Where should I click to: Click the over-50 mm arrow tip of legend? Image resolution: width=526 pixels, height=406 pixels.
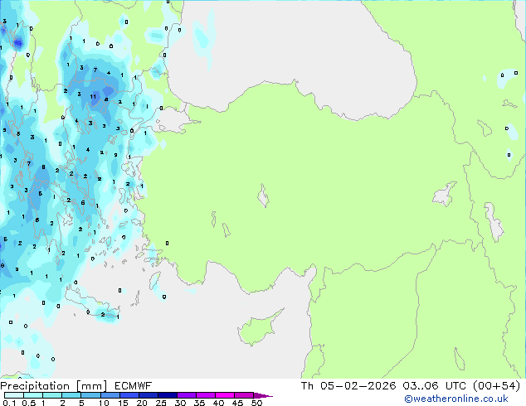pos(263,395)
